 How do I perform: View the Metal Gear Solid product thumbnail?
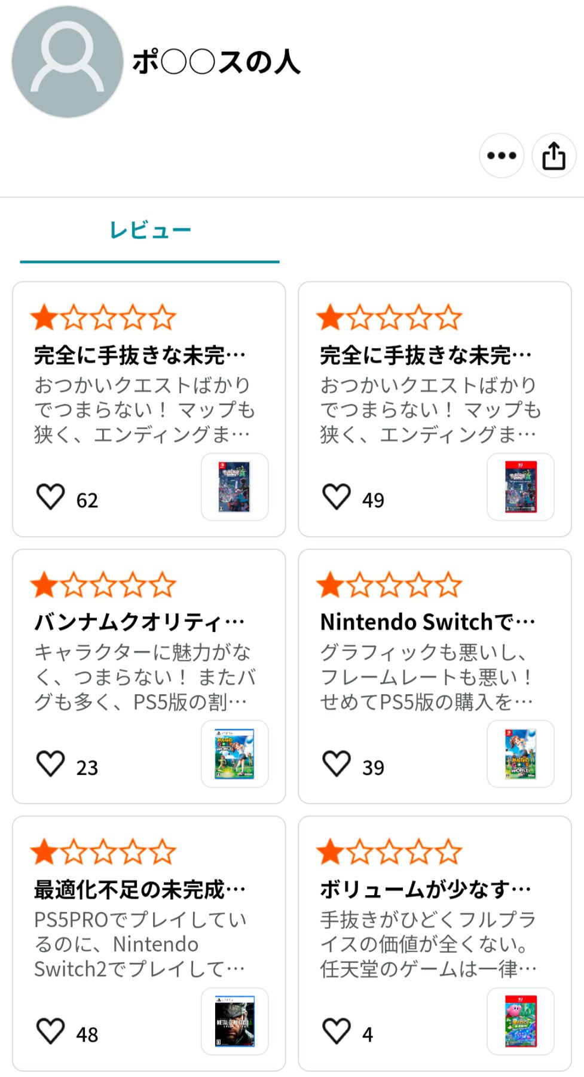[x=234, y=1021]
